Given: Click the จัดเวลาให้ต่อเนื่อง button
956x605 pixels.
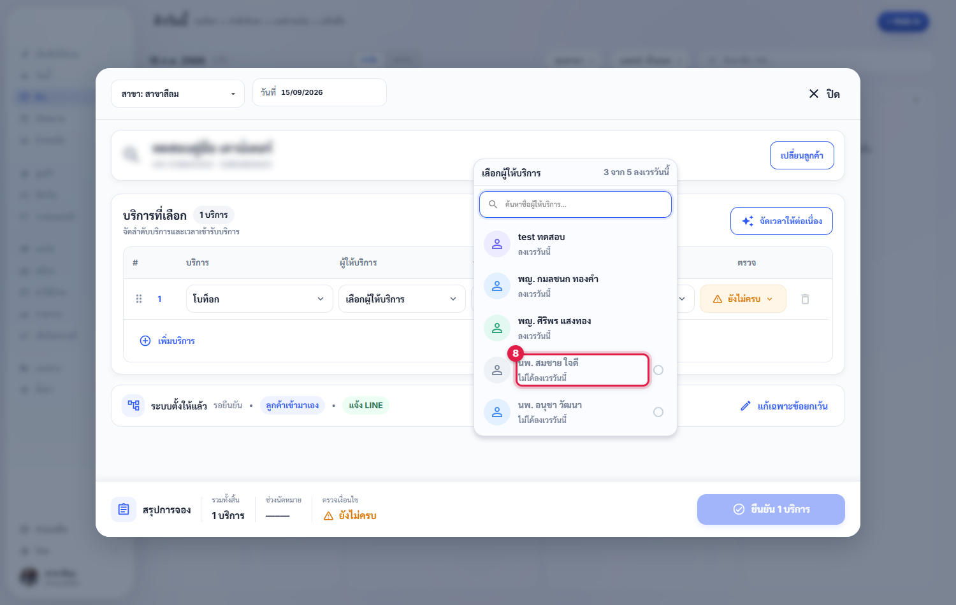Looking at the screenshot, I should tap(781, 221).
